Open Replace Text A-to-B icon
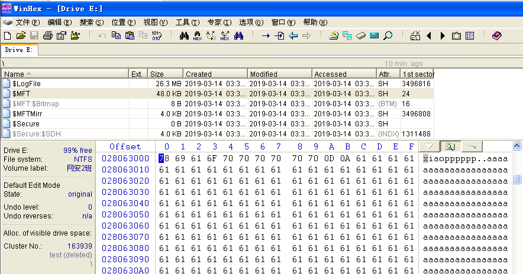The image size is (523, 274). pos(211,35)
